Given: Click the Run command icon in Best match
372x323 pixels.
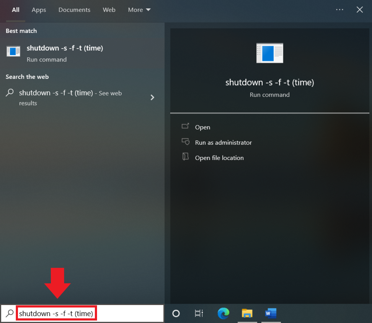Looking at the screenshot, I should coord(13,51).
